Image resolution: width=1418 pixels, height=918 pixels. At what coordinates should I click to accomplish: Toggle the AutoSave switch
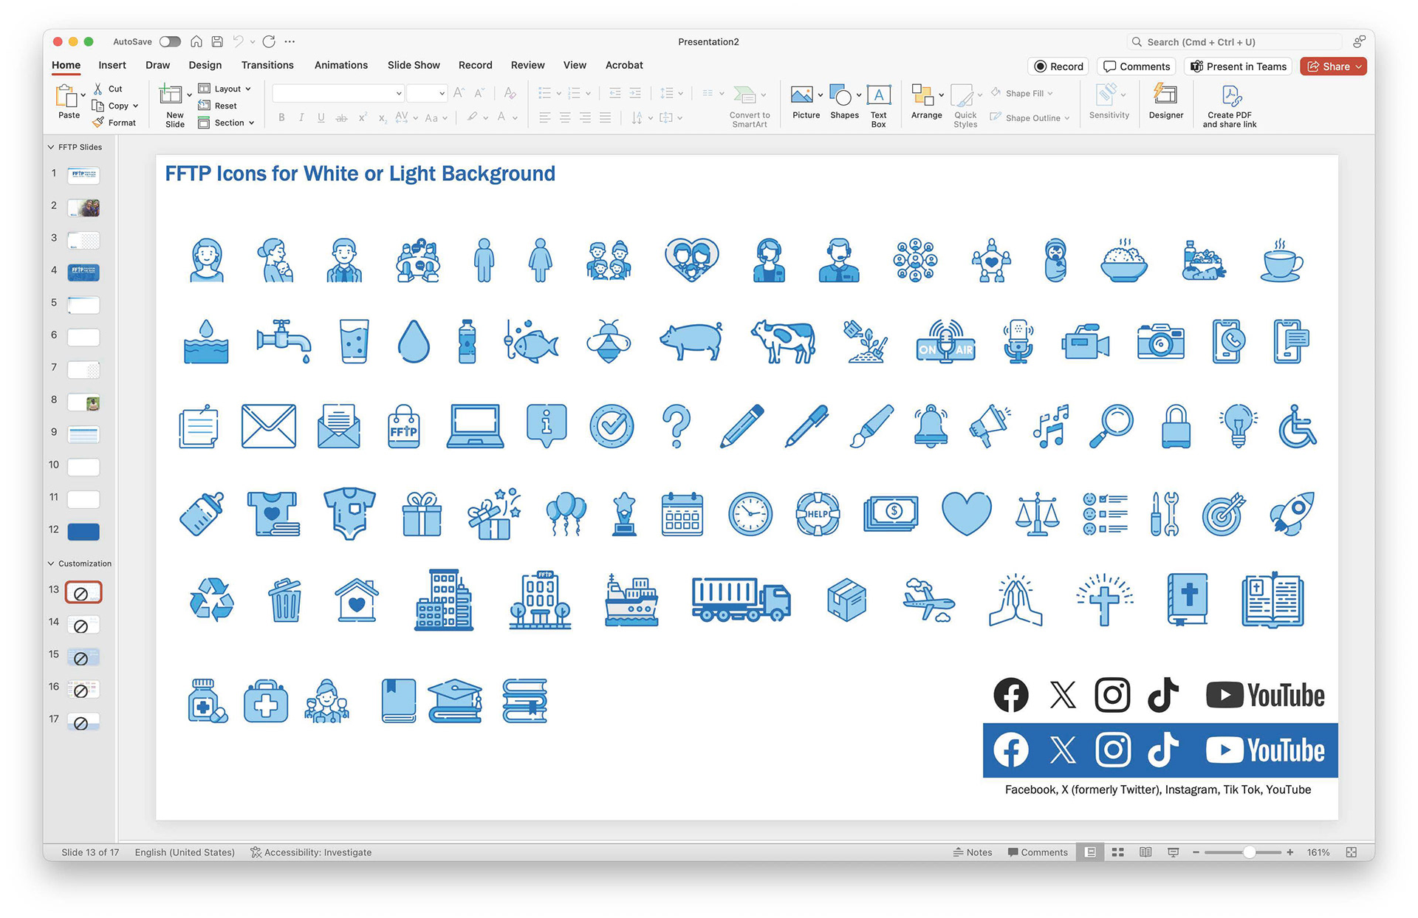(170, 41)
